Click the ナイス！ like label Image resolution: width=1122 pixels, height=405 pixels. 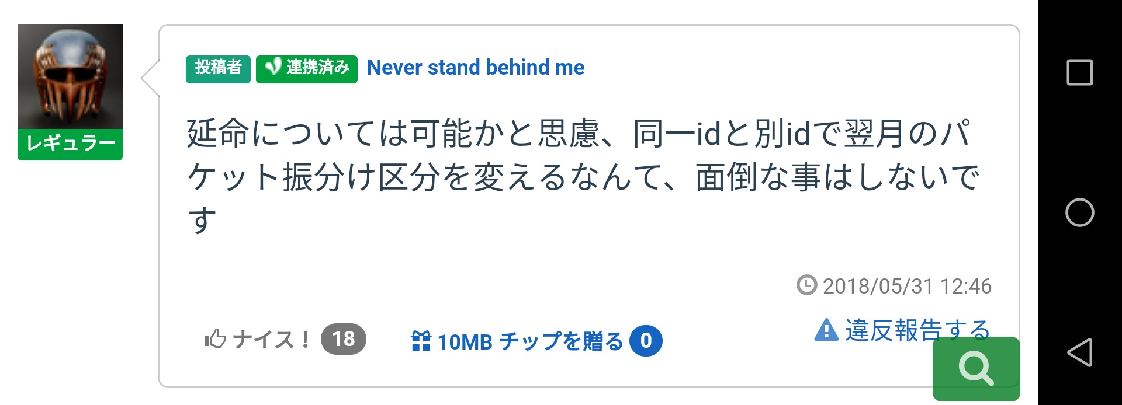pyautogui.click(x=271, y=339)
